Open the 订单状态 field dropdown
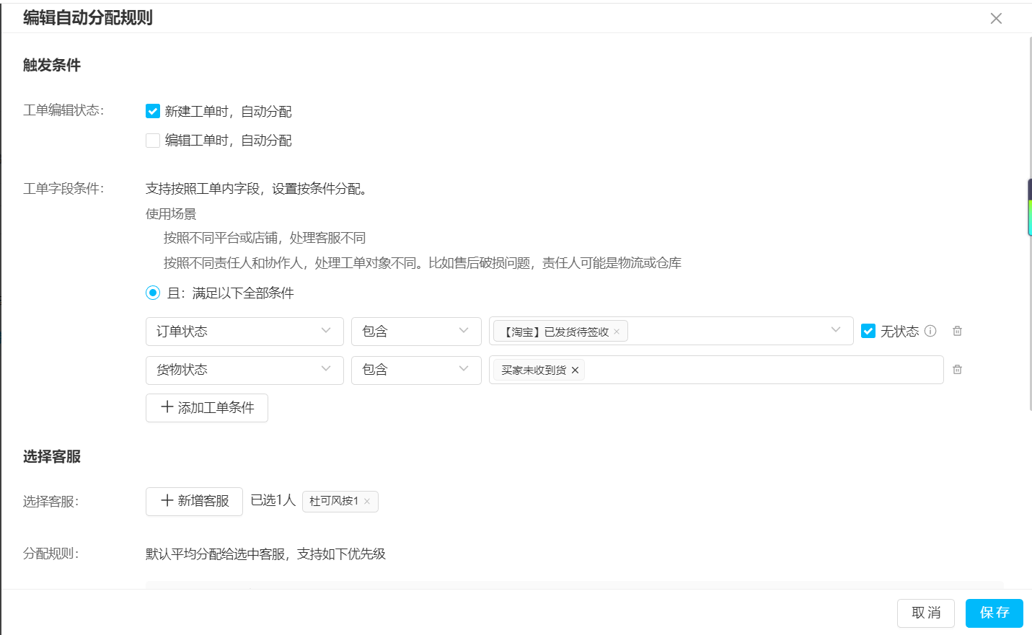The image size is (1032, 635). [x=244, y=332]
